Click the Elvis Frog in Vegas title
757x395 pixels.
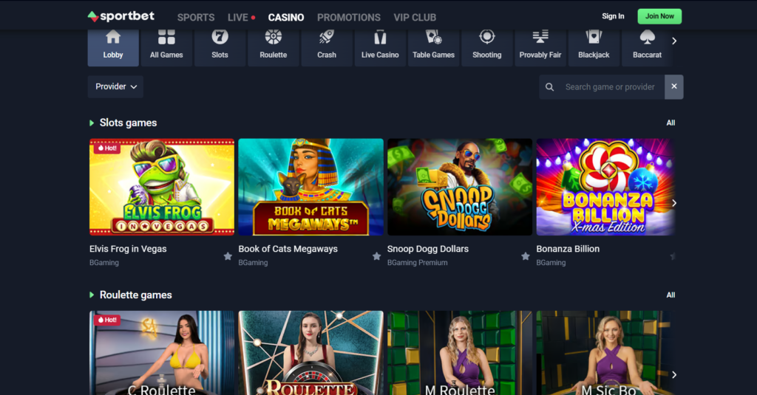128,249
